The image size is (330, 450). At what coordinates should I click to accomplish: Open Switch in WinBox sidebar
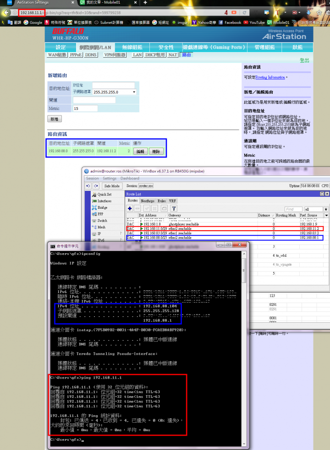99,221
